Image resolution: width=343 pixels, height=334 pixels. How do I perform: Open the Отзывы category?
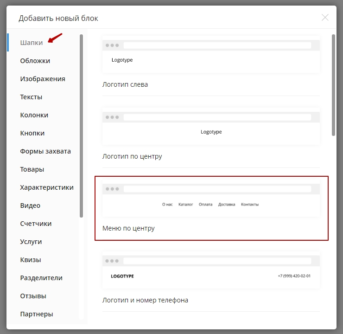(x=33, y=296)
